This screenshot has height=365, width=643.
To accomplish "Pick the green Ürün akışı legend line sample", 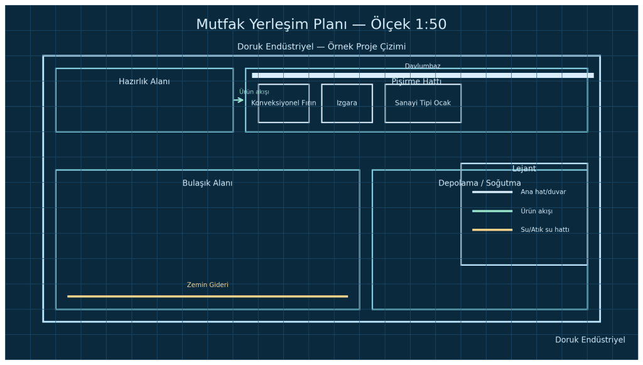I will pyautogui.click(x=492, y=211).
